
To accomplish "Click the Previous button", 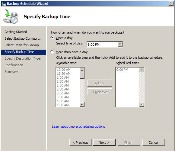I will [81, 143].
